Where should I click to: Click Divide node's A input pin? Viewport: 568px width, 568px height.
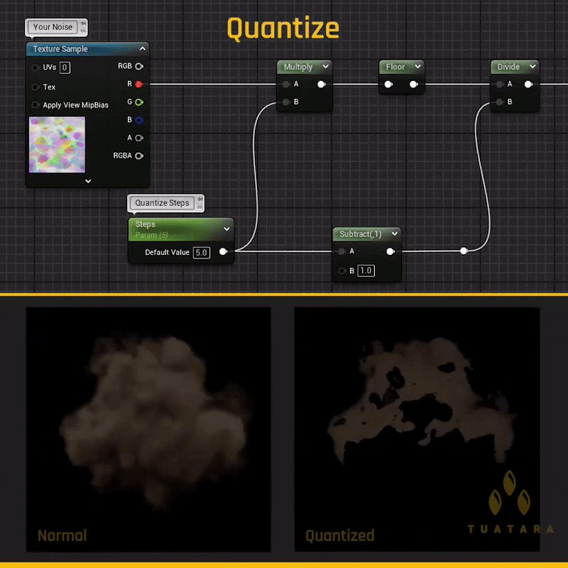(500, 84)
